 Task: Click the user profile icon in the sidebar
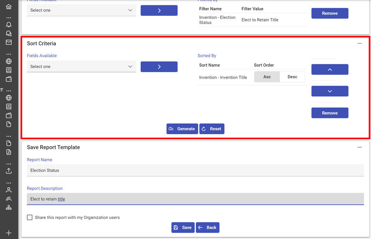pyautogui.click(x=9, y=189)
